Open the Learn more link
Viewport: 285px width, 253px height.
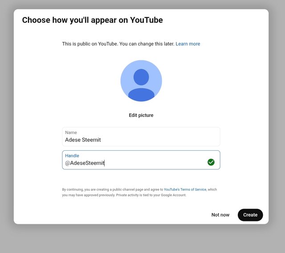point(188,44)
